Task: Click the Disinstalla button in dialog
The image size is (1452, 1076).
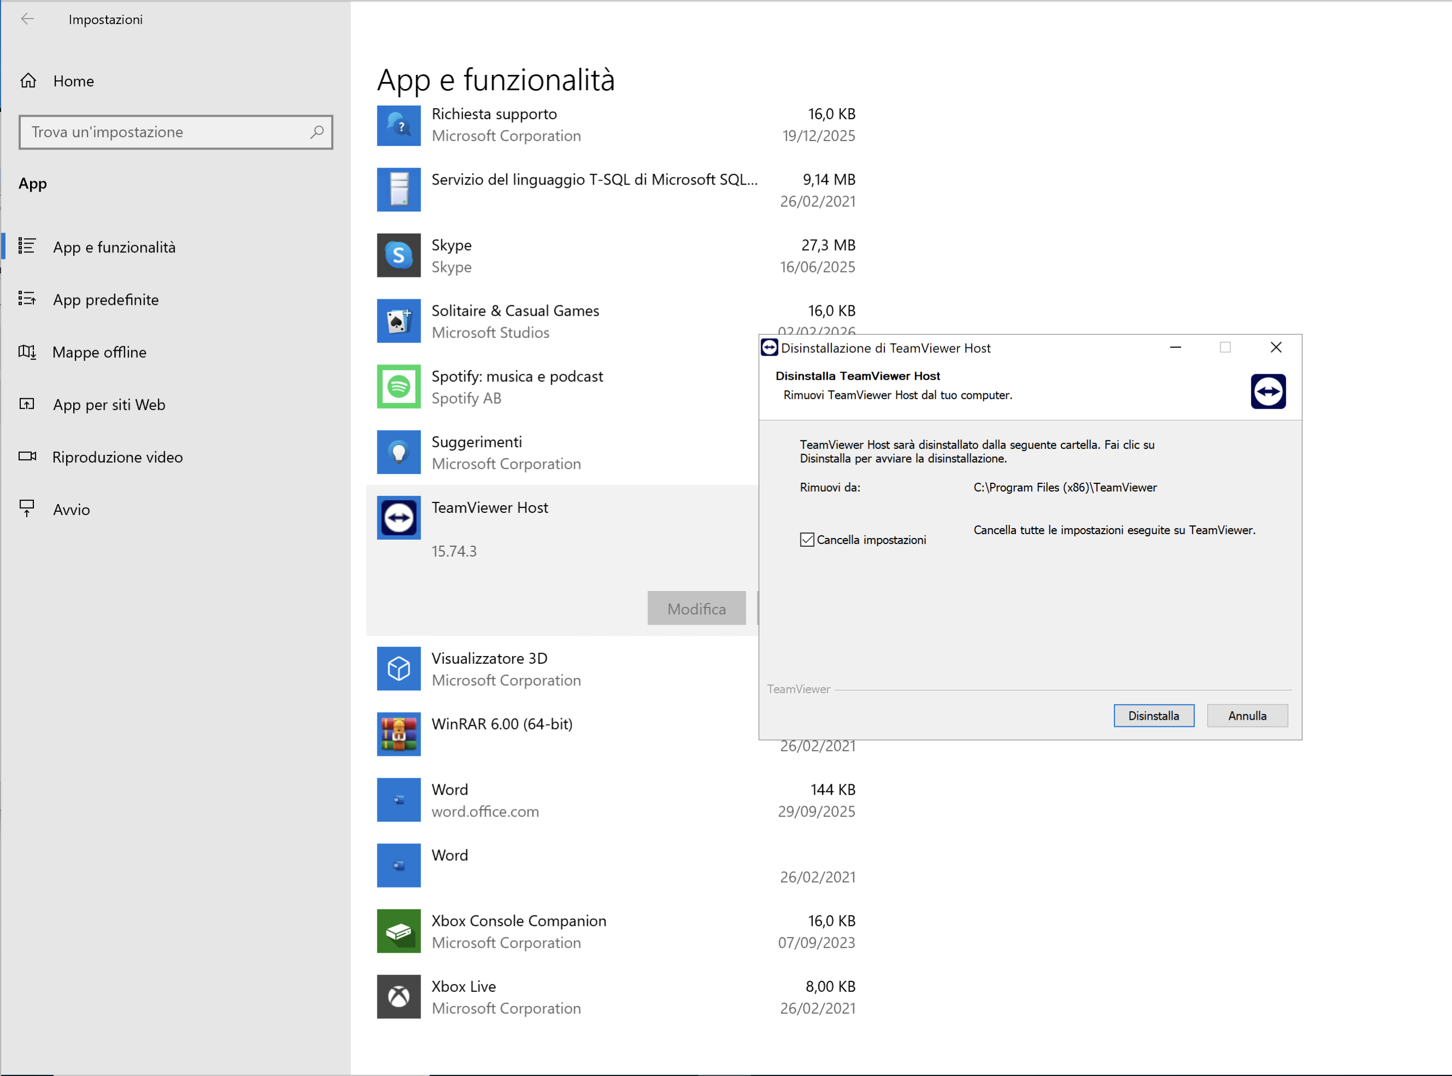Action: pos(1154,716)
